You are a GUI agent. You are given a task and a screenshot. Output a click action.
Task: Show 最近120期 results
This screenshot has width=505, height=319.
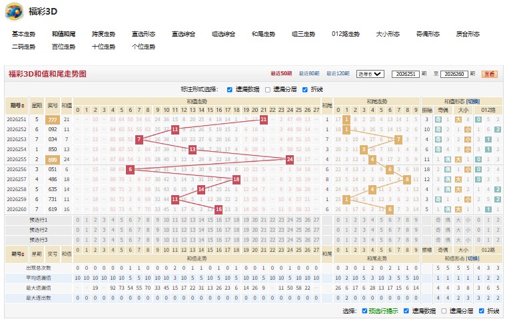coord(338,74)
